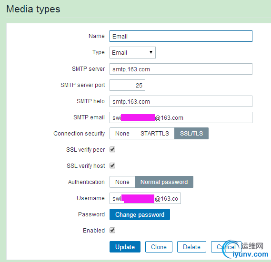This screenshot has width=271, height=262.
Task: Set Authentication to None
Action: pos(122,182)
